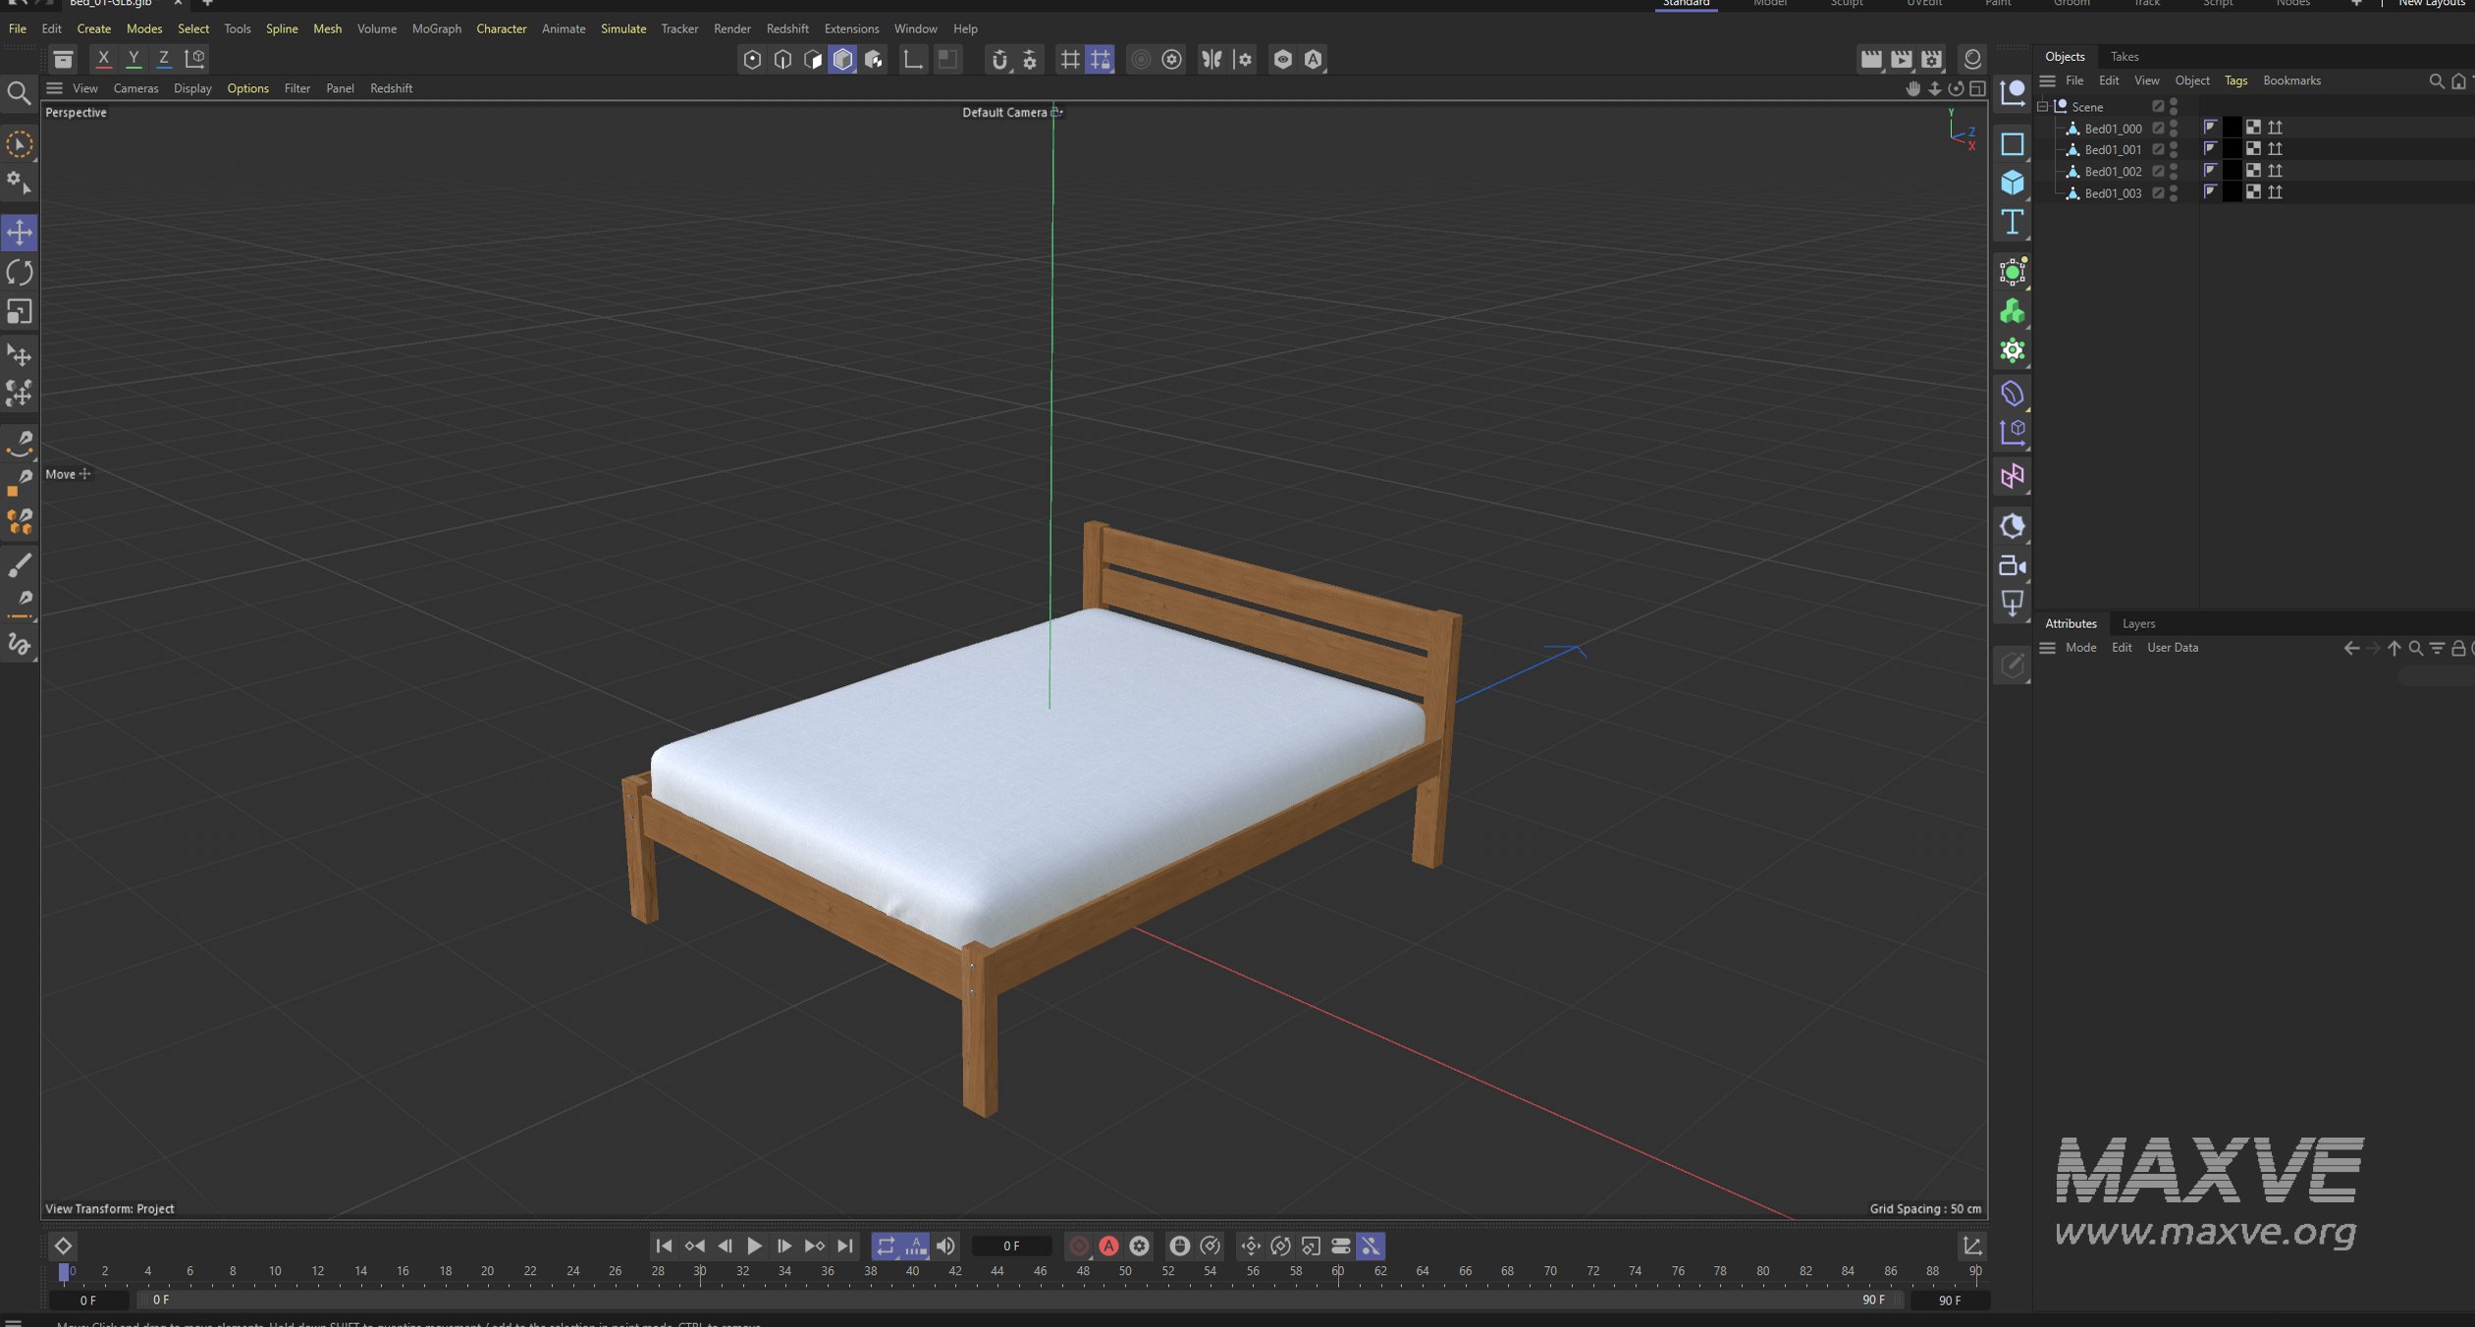Click the black material swatch of Bed01_000

pos(2232,128)
